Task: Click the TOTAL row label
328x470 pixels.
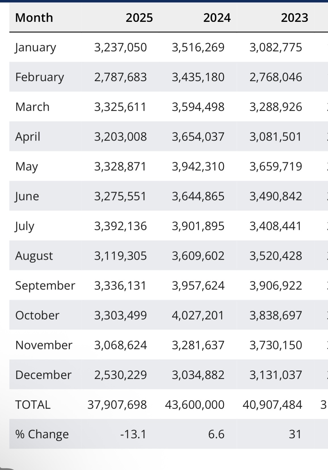Action: (33, 405)
